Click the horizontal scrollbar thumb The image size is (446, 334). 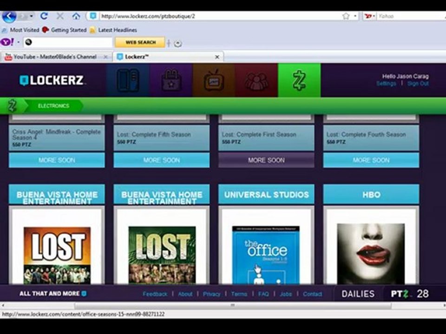(233, 306)
